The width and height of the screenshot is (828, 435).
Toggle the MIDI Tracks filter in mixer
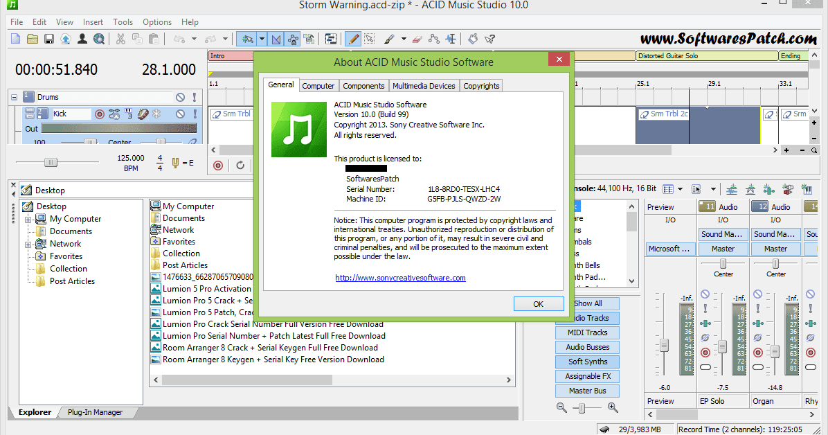pyautogui.click(x=587, y=332)
